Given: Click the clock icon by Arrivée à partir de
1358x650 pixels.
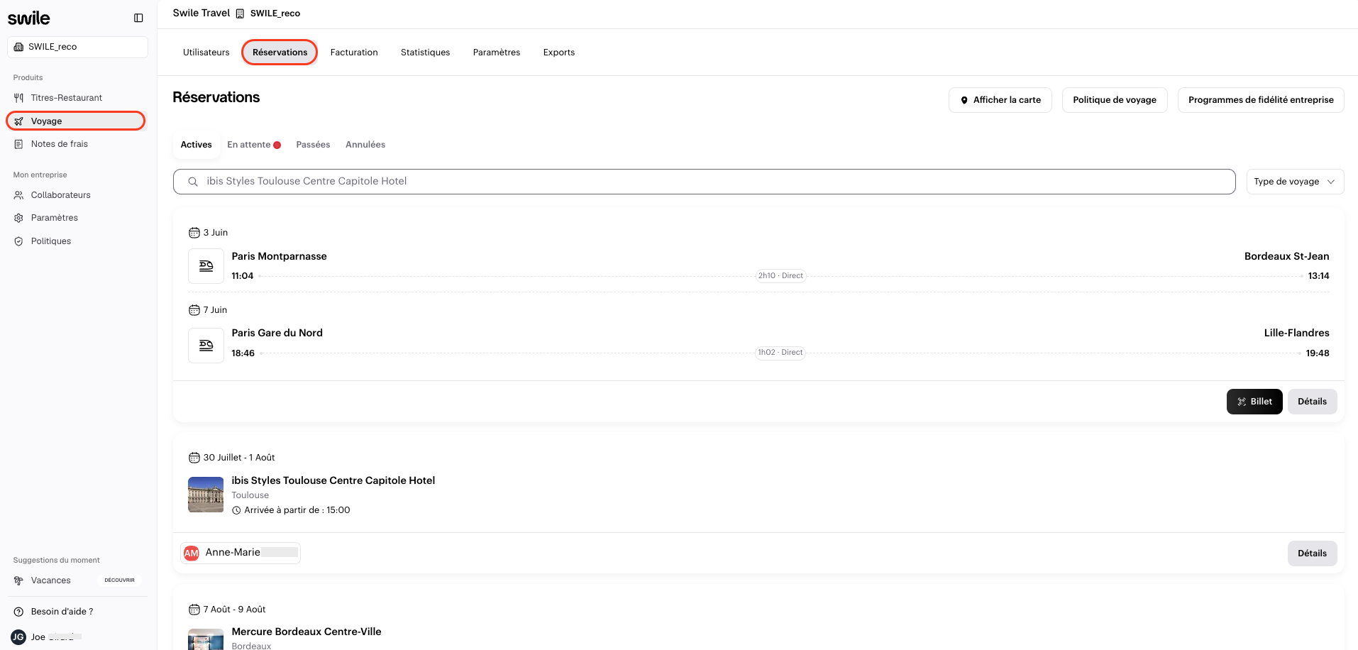Looking at the screenshot, I should tap(236, 510).
